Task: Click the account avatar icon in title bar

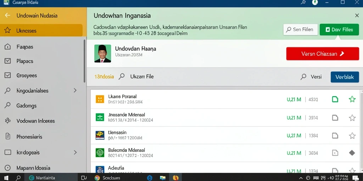Action: [x=315, y=2]
